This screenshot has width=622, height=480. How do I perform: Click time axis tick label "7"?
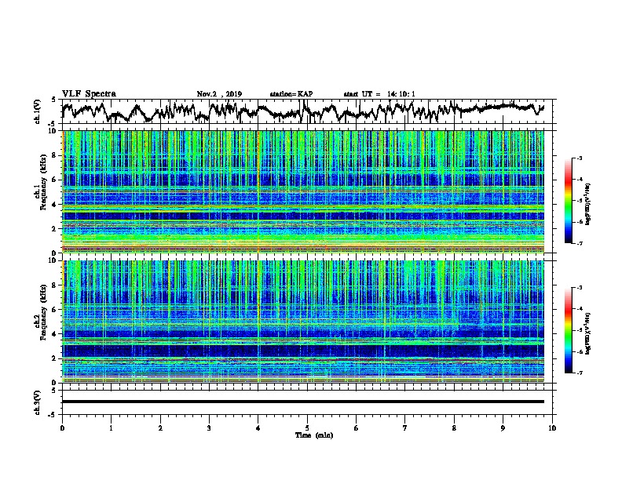[405, 428]
